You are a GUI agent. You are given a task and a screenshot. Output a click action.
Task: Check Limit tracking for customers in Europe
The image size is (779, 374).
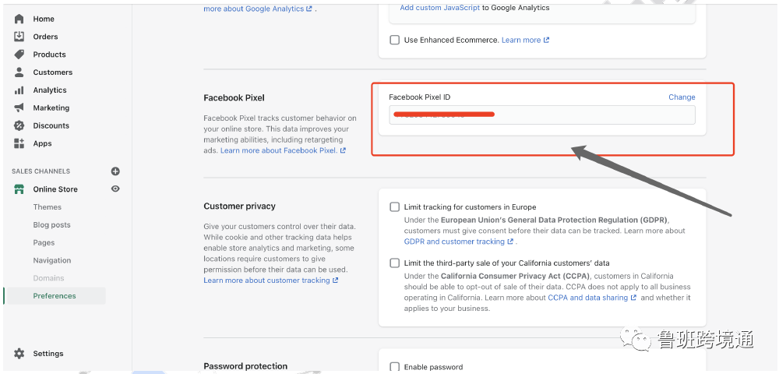click(x=395, y=207)
